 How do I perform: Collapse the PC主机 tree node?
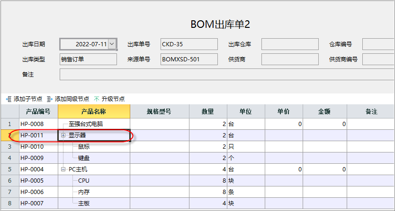63,169
